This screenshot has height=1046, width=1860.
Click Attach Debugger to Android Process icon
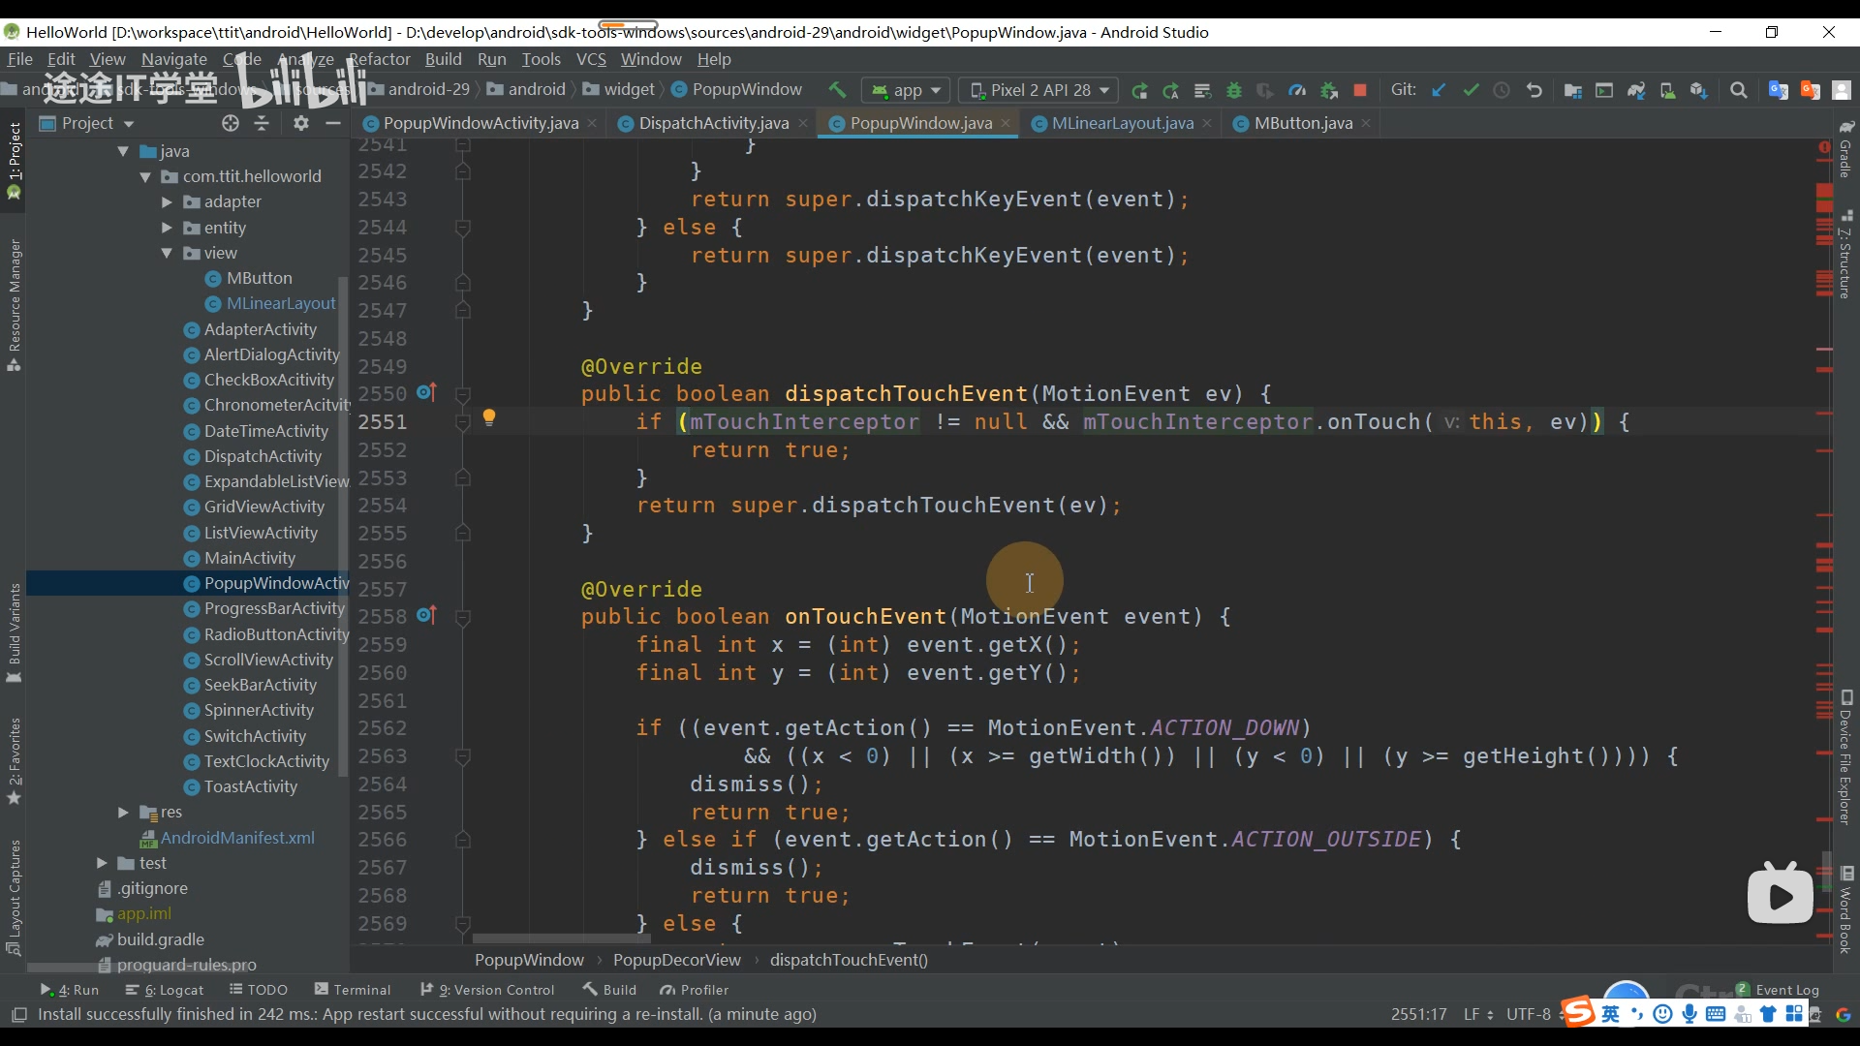(1329, 90)
